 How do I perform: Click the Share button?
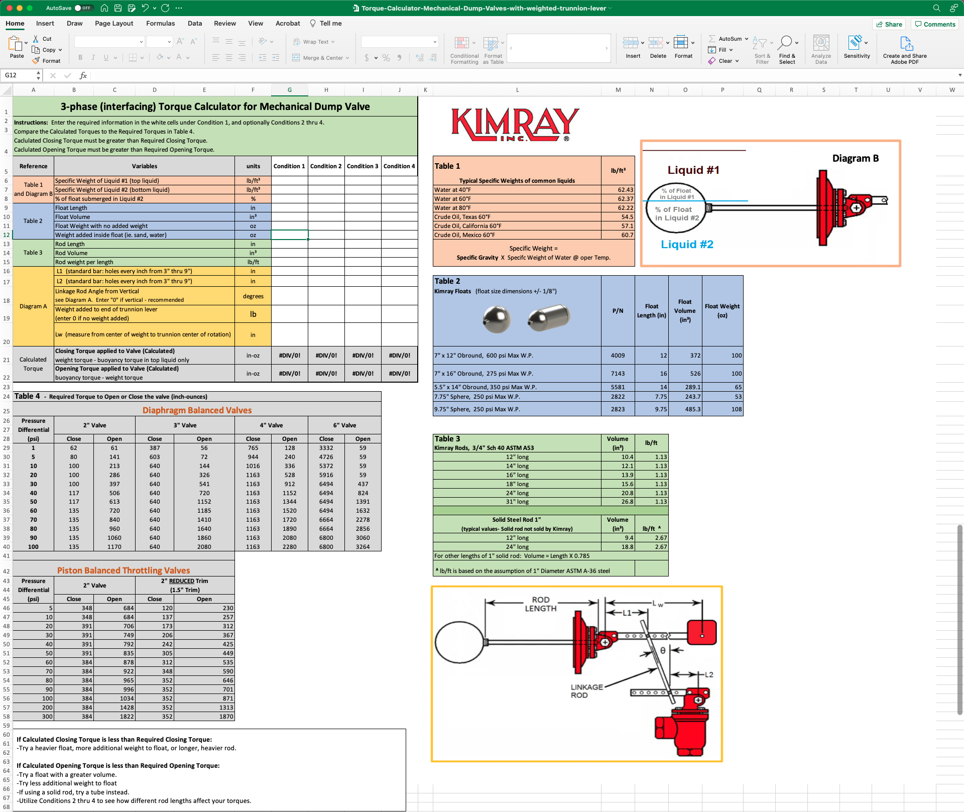[x=889, y=24]
